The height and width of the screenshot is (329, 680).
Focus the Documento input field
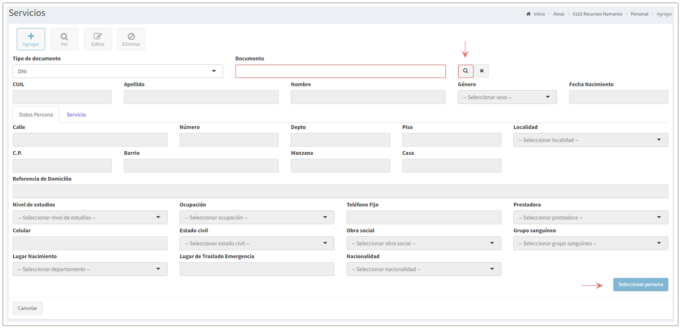341,71
